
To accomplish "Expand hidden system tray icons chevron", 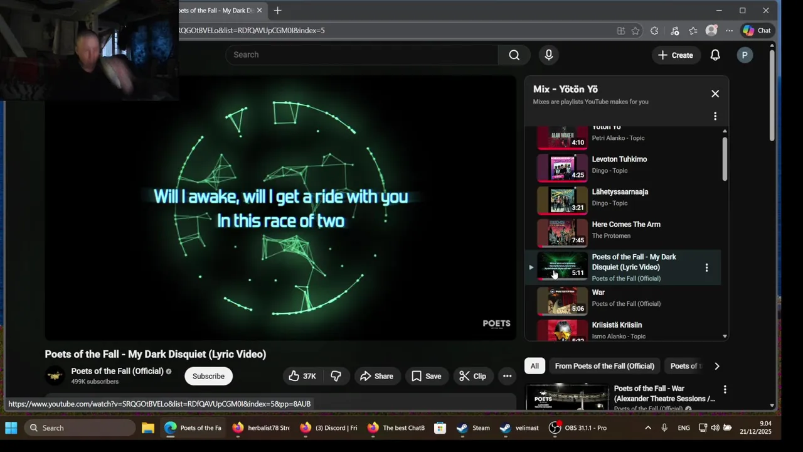I will pos(648,428).
